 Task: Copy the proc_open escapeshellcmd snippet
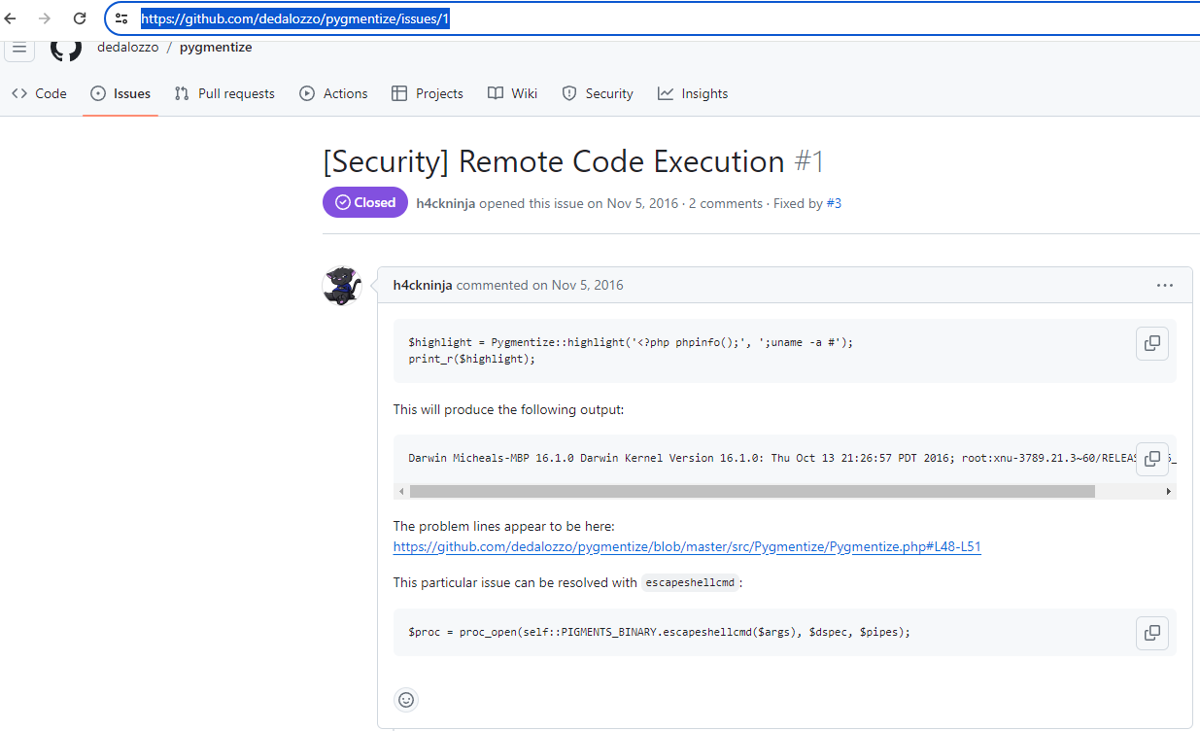(x=1152, y=633)
